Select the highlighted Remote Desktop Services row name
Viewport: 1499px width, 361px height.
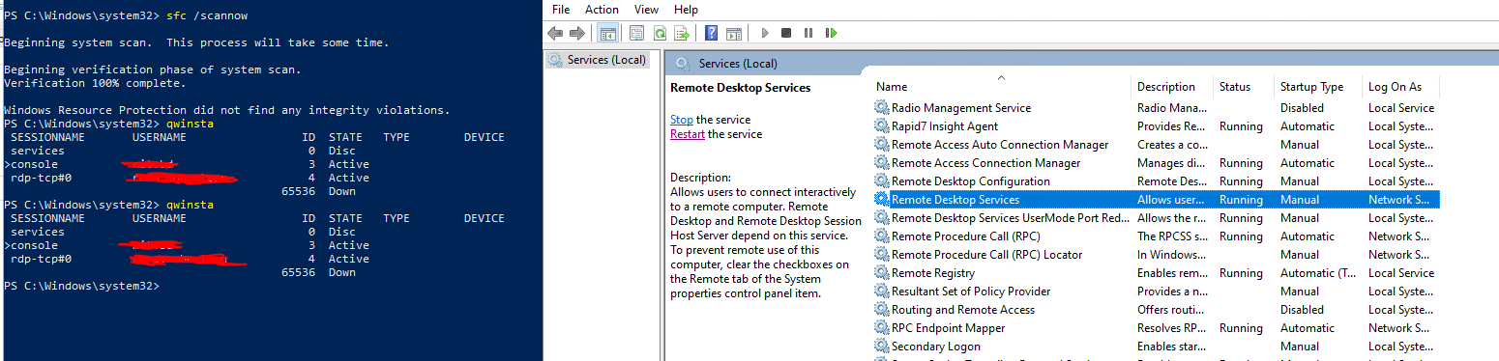(x=955, y=200)
